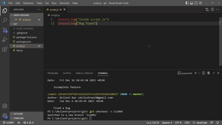Expand the Outline section

26,114
